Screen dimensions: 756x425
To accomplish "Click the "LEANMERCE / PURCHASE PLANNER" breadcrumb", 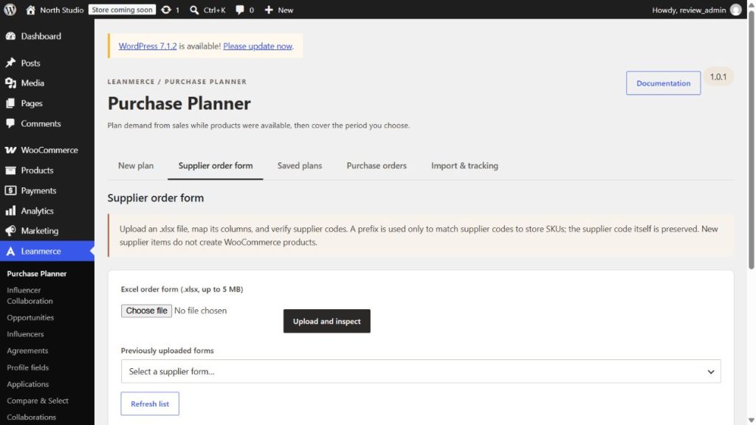I will 177,81.
